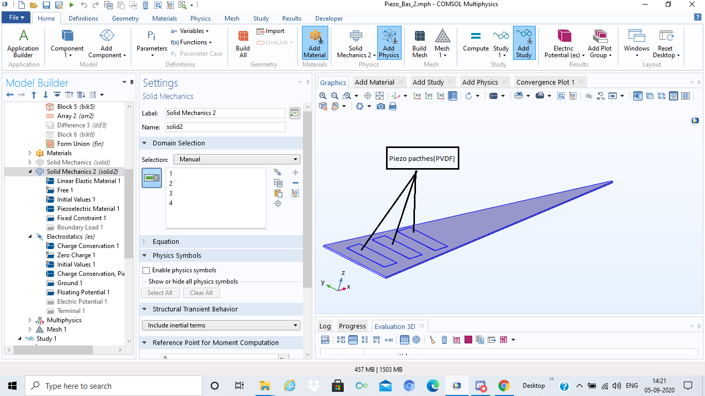Click the Build Mesh icon
Viewport: 705px width, 396px height.
[420, 43]
